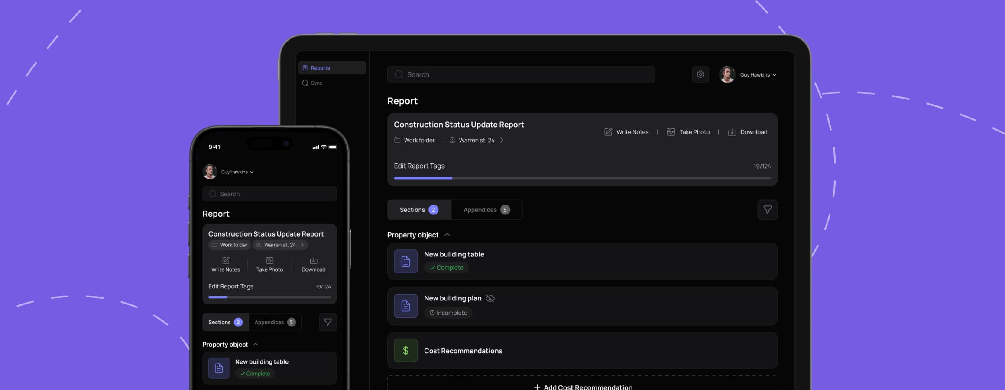Image resolution: width=1005 pixels, height=390 pixels.
Task: Open Guy Hawkins user dropdown on tablet
Action: pyautogui.click(x=758, y=75)
